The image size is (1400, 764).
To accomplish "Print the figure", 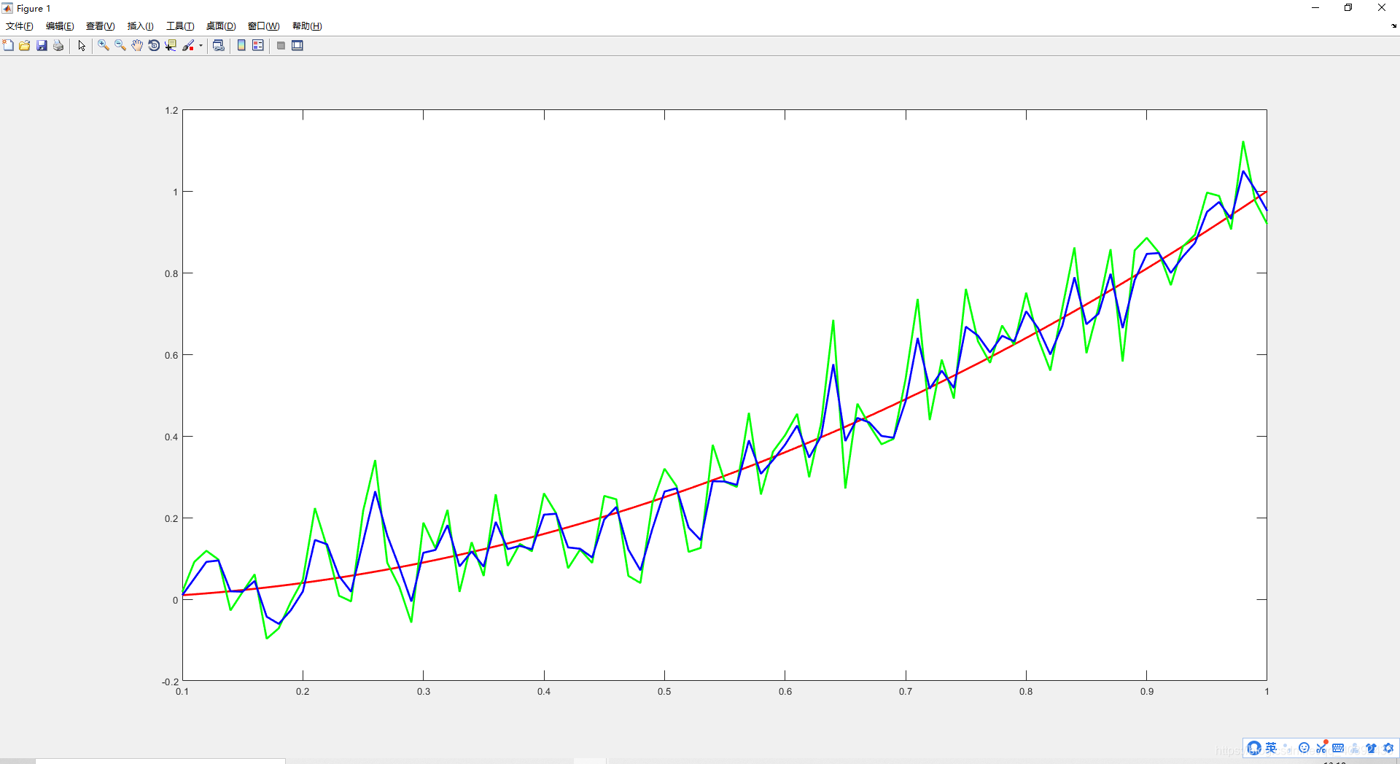I will click(58, 45).
